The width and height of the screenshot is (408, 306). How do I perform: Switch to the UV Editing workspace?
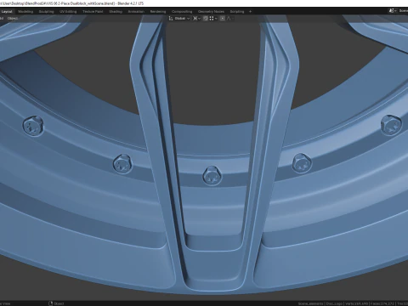(x=68, y=12)
